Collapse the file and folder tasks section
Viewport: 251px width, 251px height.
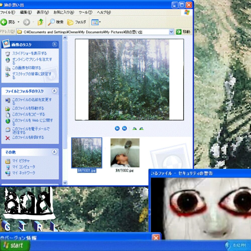pos(54,91)
